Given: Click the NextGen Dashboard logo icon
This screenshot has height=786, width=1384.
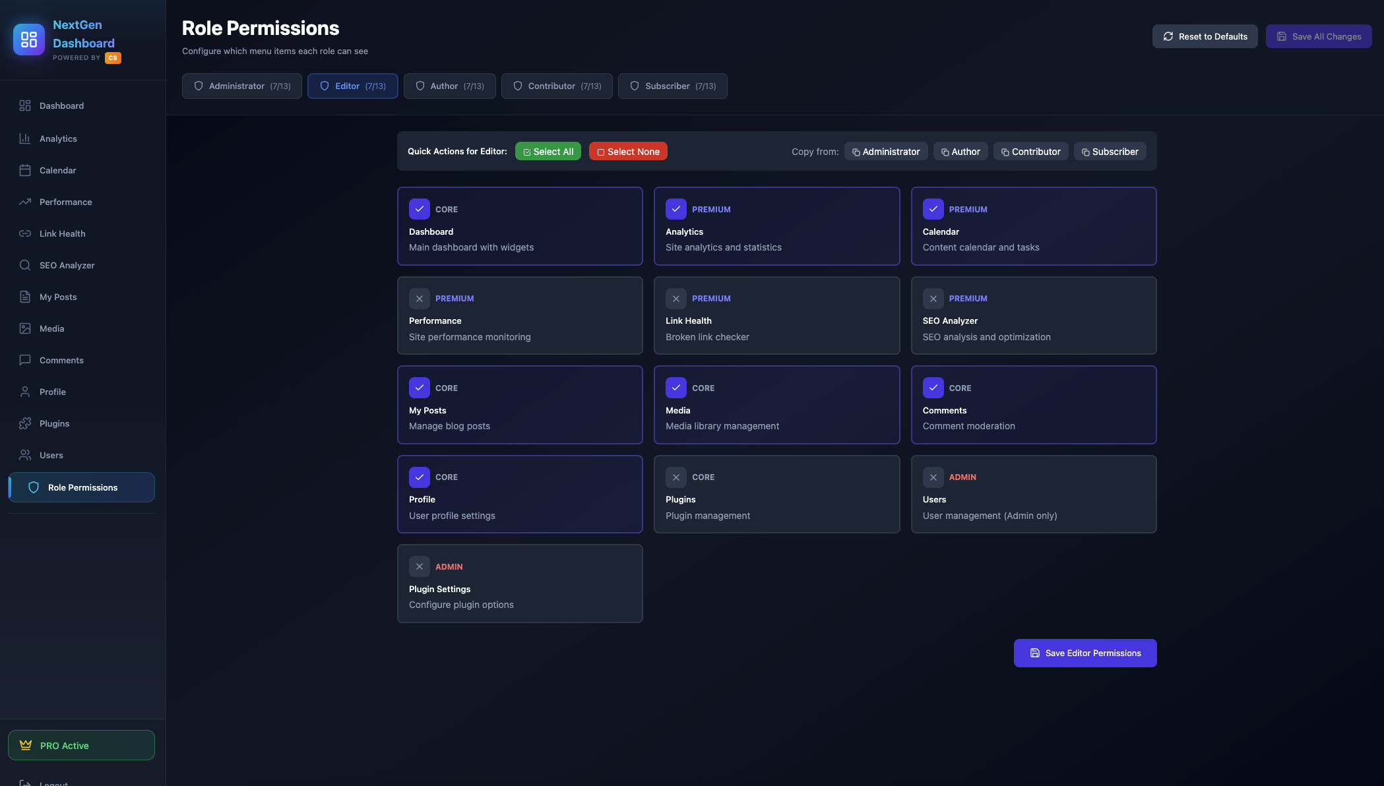Looking at the screenshot, I should point(29,40).
